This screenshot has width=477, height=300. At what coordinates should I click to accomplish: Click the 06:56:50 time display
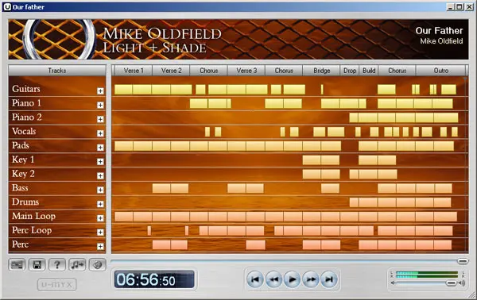pos(154,279)
